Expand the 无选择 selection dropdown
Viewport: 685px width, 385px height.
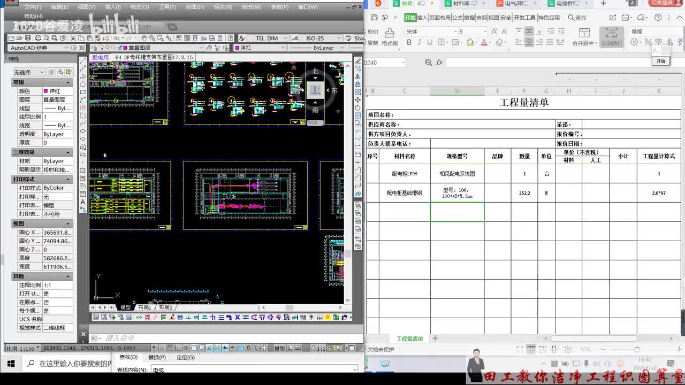click(x=29, y=72)
